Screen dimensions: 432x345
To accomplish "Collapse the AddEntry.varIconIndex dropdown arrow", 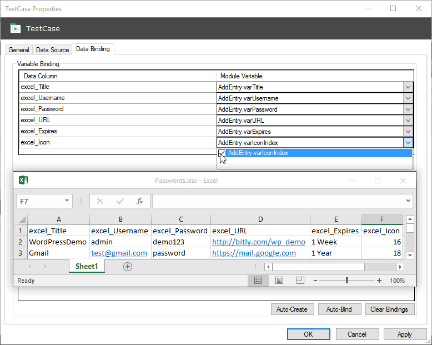I will click(x=408, y=143).
